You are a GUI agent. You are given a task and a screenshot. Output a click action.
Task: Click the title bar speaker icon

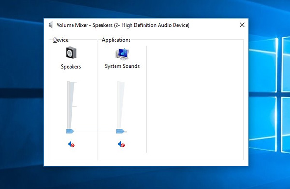coord(51,25)
